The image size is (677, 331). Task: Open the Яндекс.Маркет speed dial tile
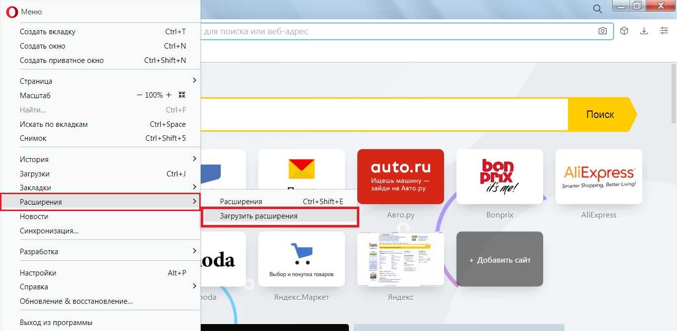coord(301,259)
